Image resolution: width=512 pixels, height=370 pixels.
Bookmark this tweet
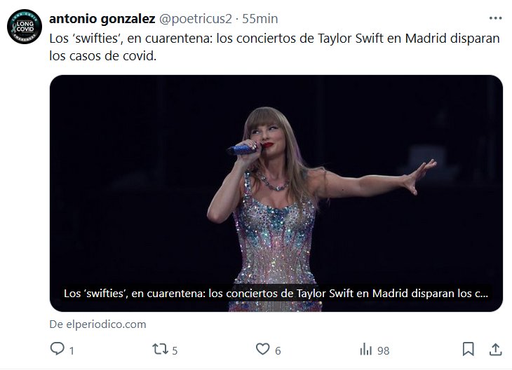tap(469, 349)
